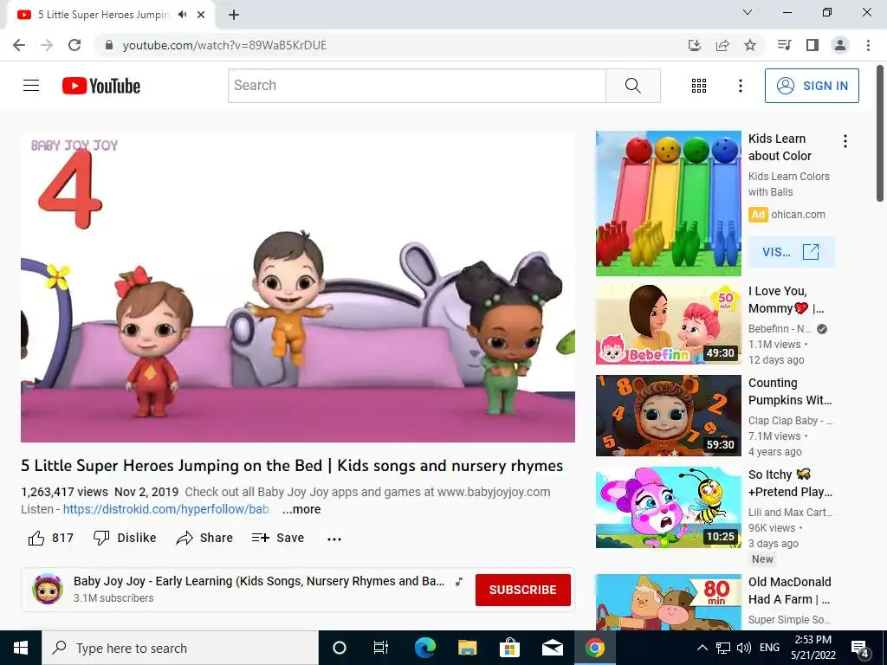This screenshot has height=665, width=887.
Task: Open YouTube settings three-dot menu
Action: coord(740,86)
